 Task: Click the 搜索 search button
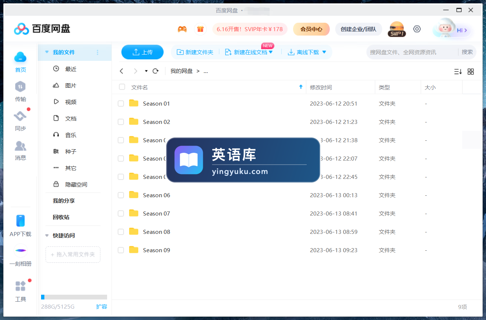[x=467, y=52]
